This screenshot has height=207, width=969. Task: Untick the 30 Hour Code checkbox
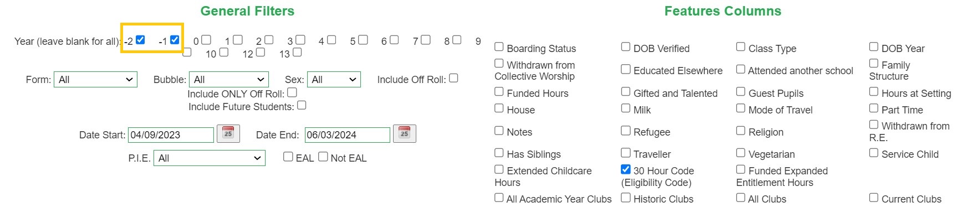(x=625, y=169)
